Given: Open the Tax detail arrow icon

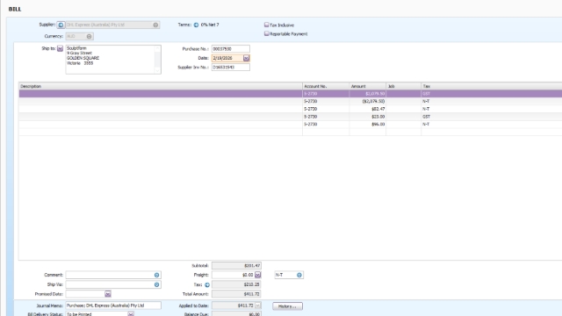Looking at the screenshot, I should coord(207,284).
